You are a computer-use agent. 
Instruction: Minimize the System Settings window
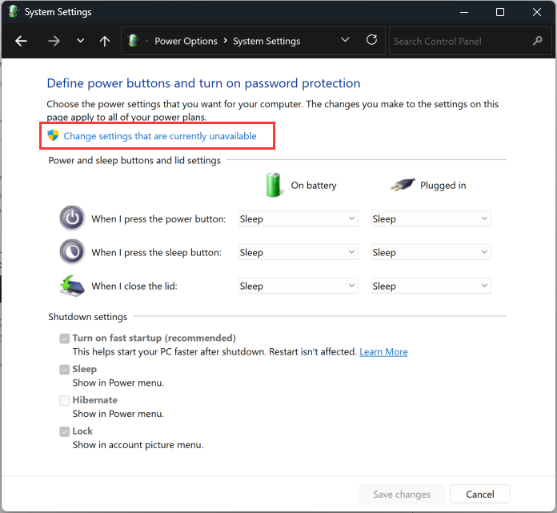click(x=464, y=12)
